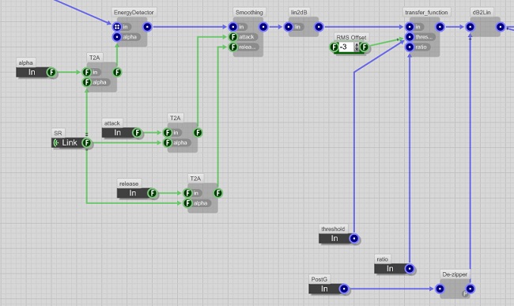Screen dimensions: 514x306
Task: Click in port of T2A below EnergyDetector
Action: click(86, 72)
